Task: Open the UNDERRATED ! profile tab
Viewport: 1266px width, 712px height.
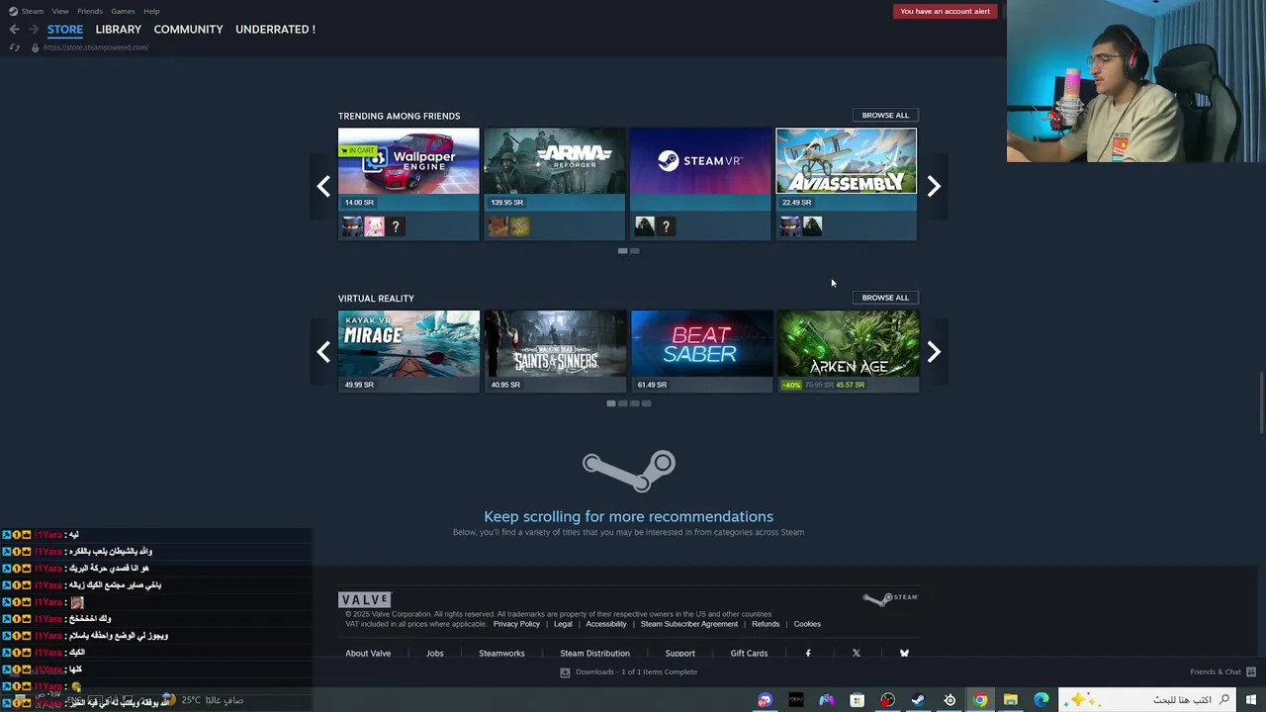Action: (275, 30)
